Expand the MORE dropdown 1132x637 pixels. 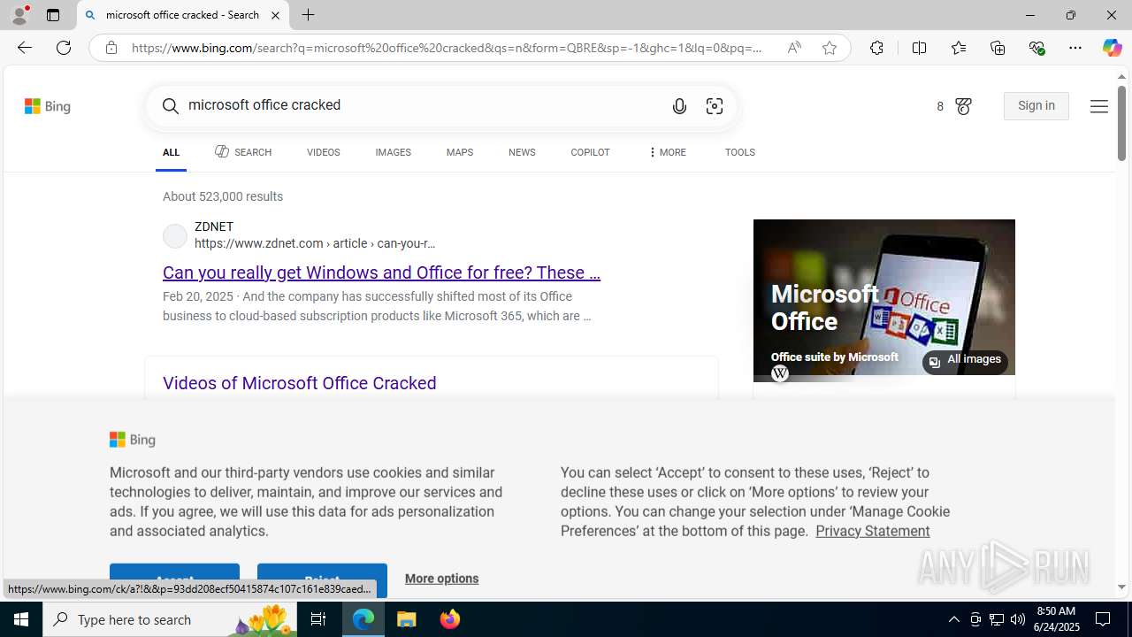[x=667, y=152]
